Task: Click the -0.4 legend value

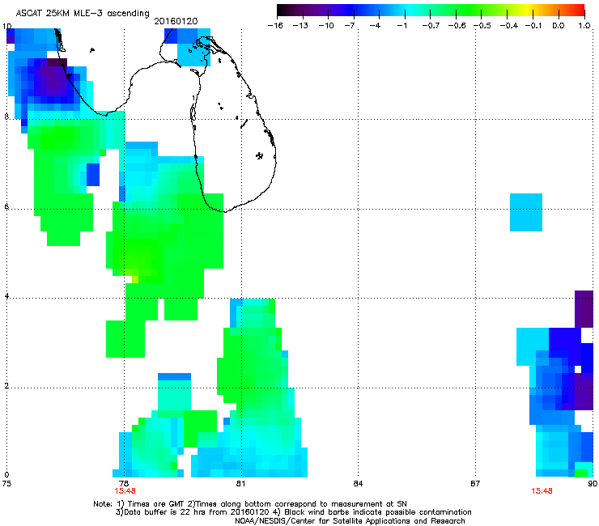Action: pos(509,26)
